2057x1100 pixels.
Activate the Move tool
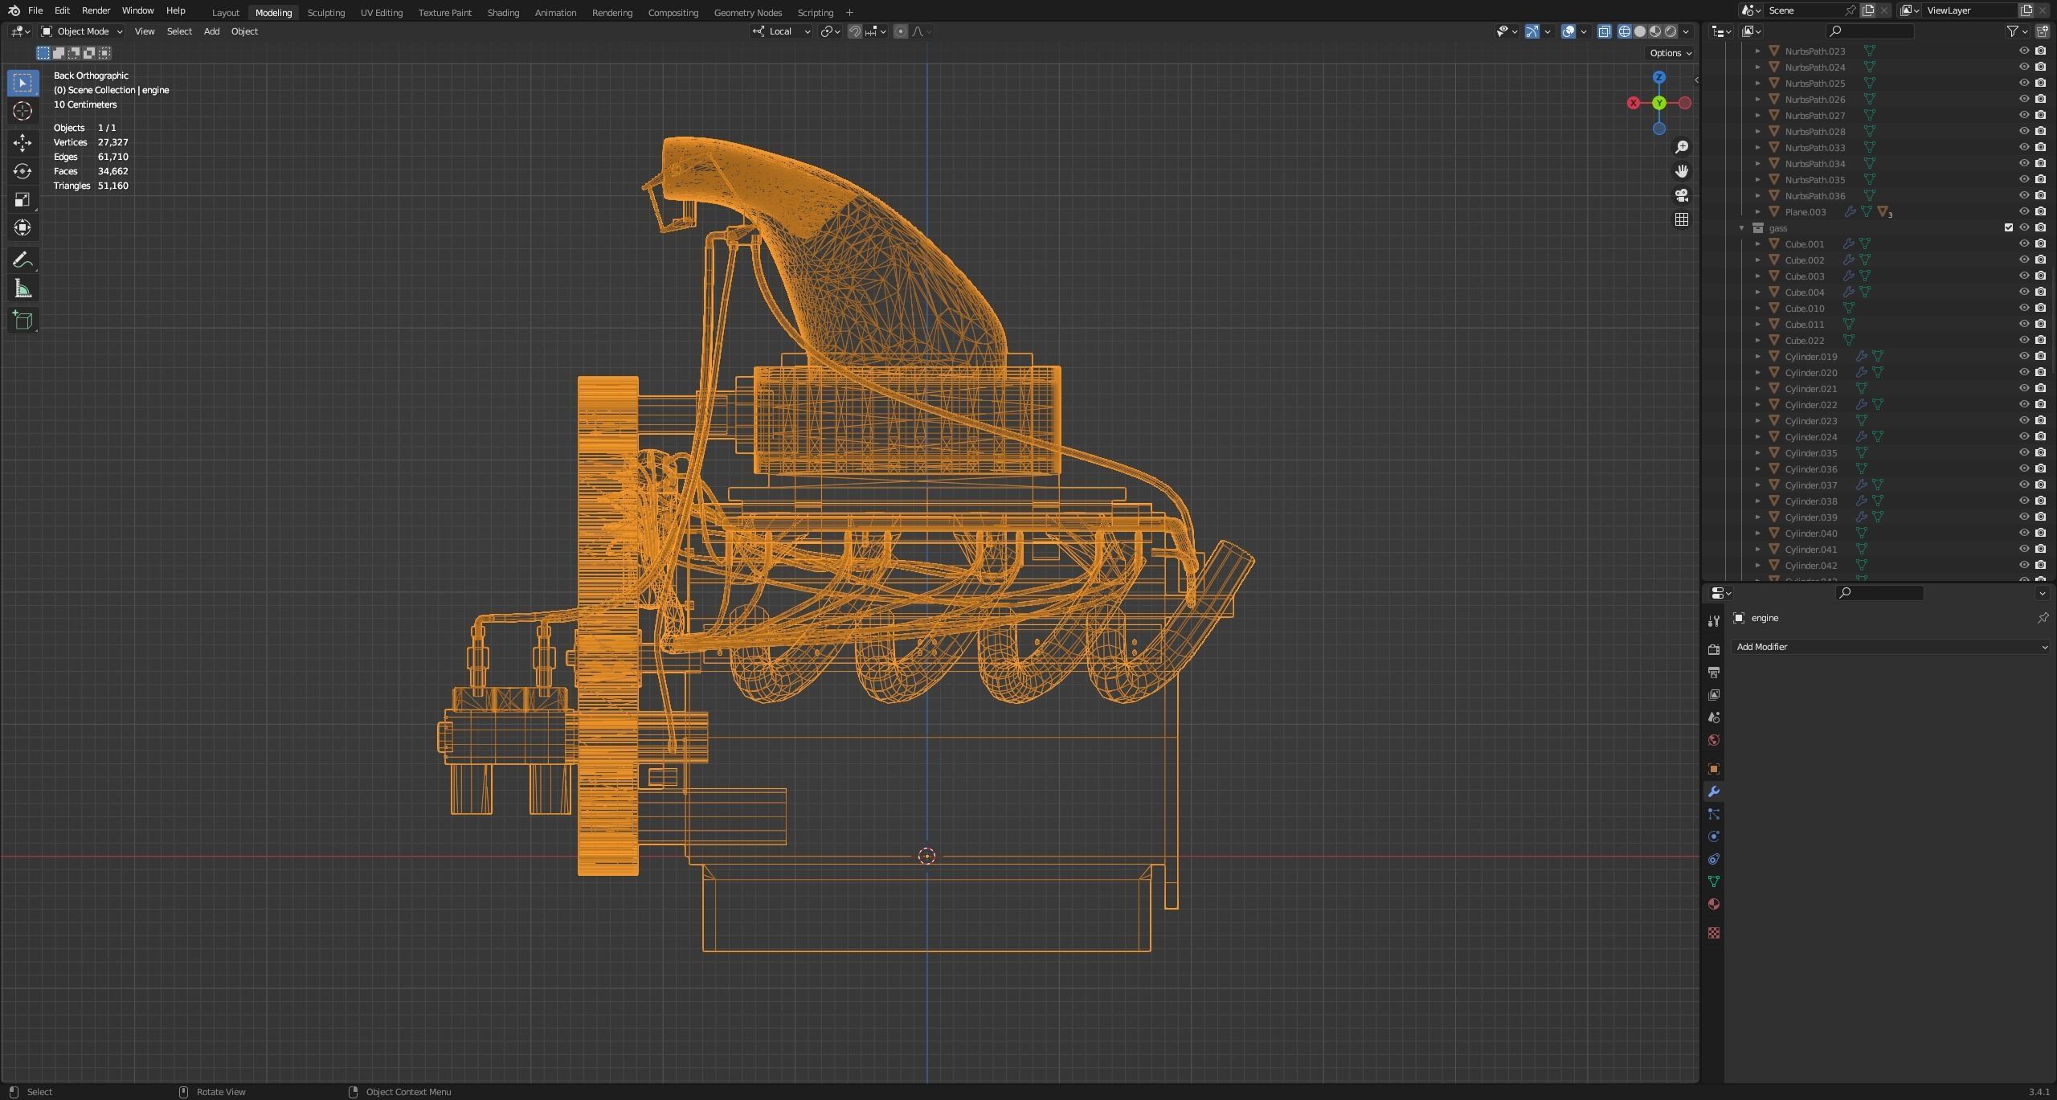point(22,143)
